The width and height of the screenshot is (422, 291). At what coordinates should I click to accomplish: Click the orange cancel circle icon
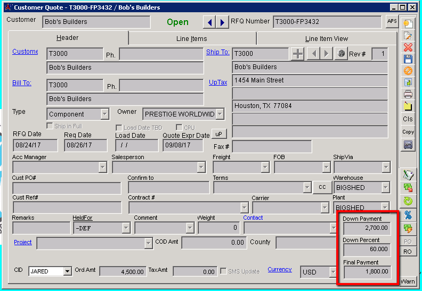click(408, 71)
